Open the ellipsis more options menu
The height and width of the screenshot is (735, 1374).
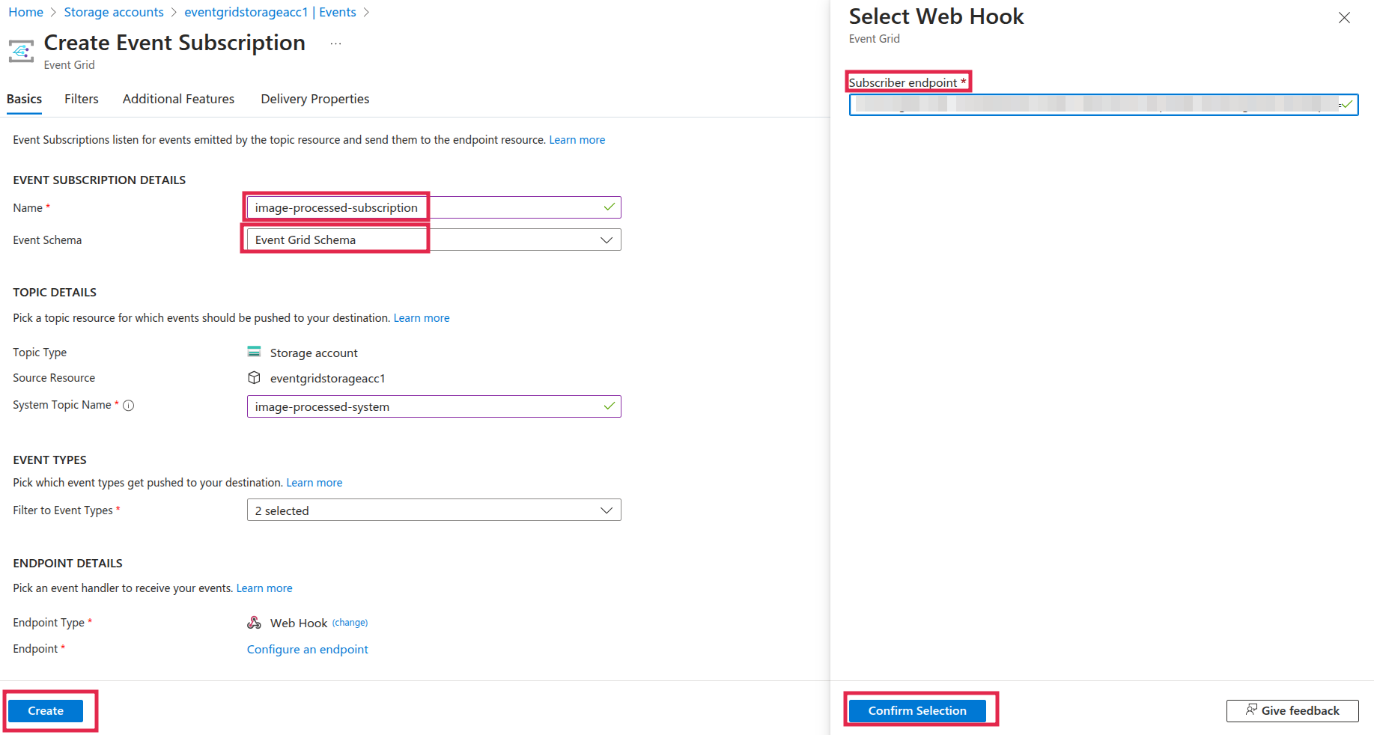pyautogui.click(x=335, y=44)
